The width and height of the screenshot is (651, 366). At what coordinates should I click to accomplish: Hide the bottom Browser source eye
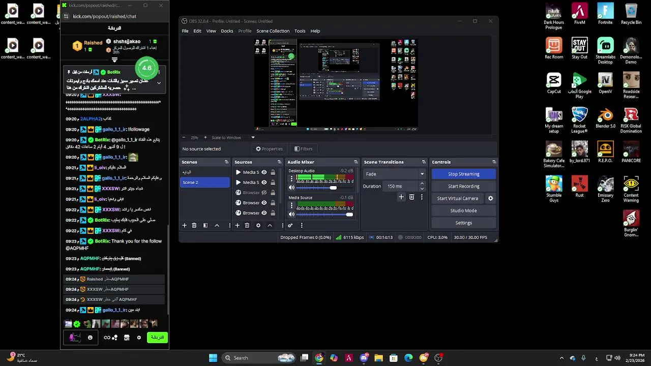coord(264,213)
